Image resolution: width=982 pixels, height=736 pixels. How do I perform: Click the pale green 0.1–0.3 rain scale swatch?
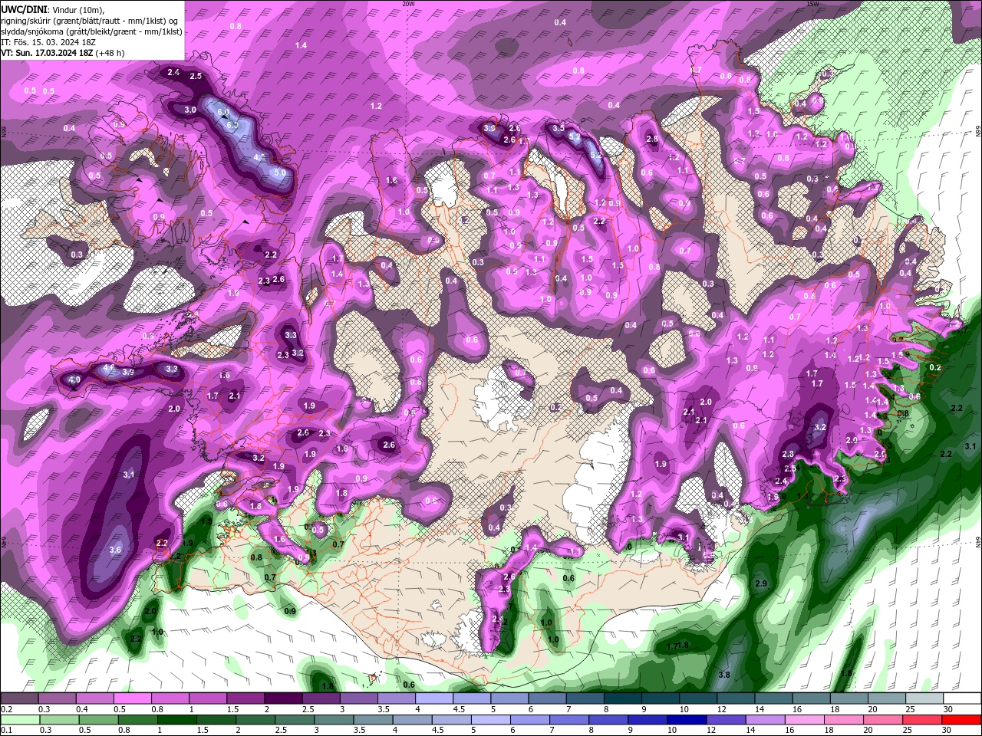pyautogui.click(x=19, y=720)
